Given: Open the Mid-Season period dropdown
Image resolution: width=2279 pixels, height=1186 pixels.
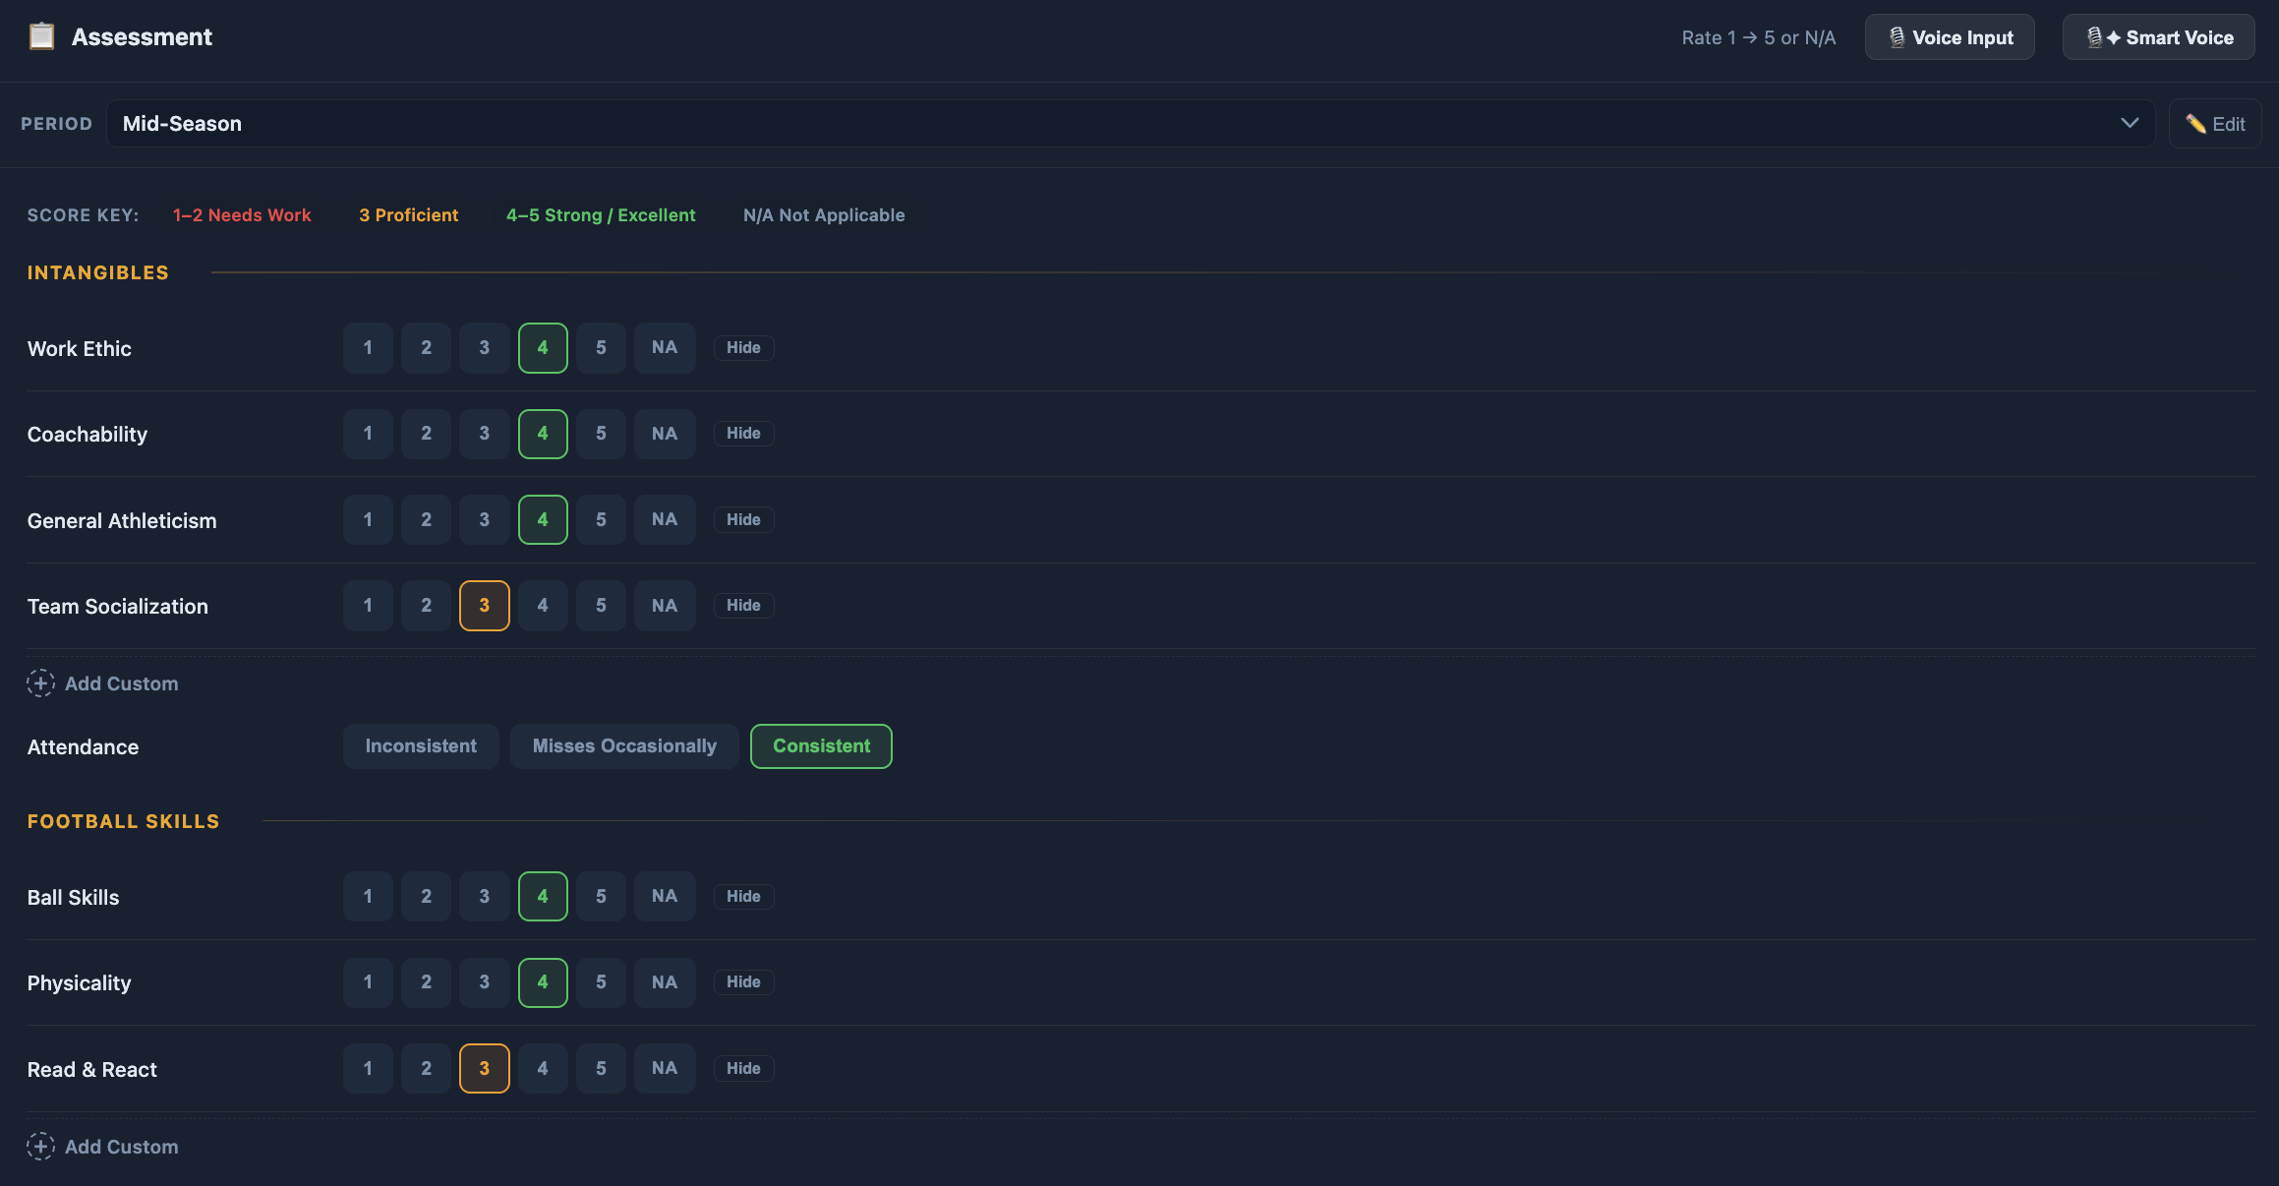Looking at the screenshot, I should (x=1131, y=124).
